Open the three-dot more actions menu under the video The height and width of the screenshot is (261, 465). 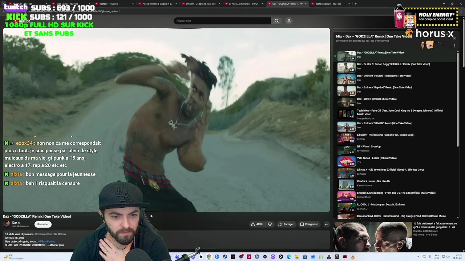[x=327, y=224]
